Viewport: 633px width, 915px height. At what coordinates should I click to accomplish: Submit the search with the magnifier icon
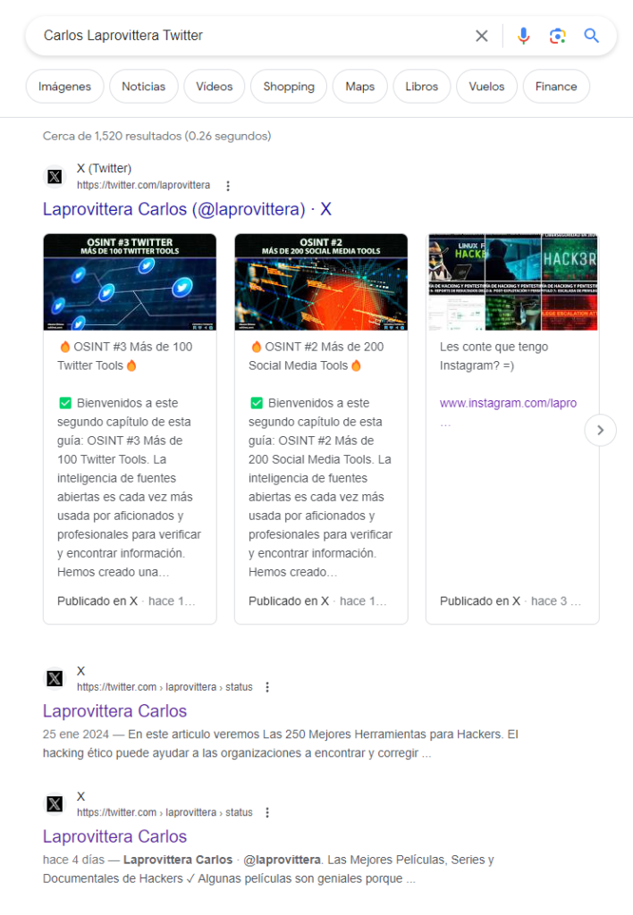pos(592,36)
